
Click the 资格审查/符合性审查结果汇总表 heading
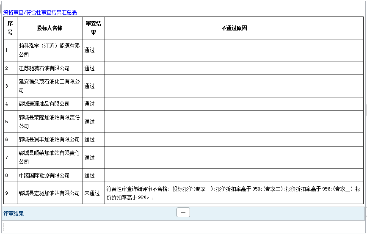(40, 12)
